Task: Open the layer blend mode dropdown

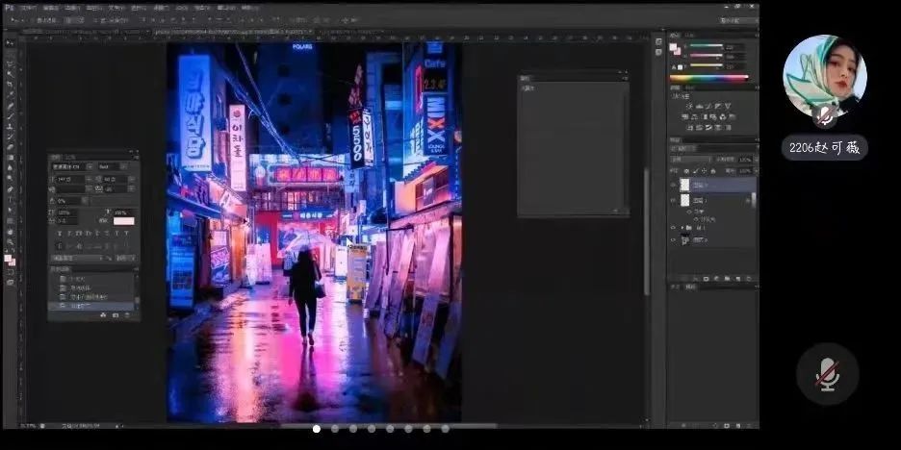Action: tap(689, 160)
